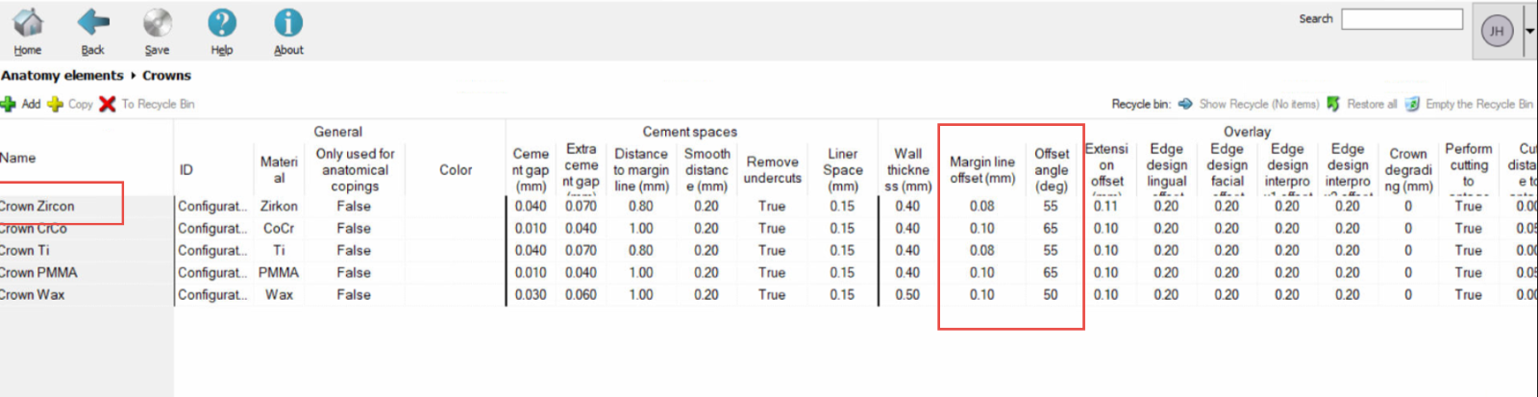This screenshot has width=1538, height=397.
Task: Click the Home icon in toolbar
Action: pos(28,24)
